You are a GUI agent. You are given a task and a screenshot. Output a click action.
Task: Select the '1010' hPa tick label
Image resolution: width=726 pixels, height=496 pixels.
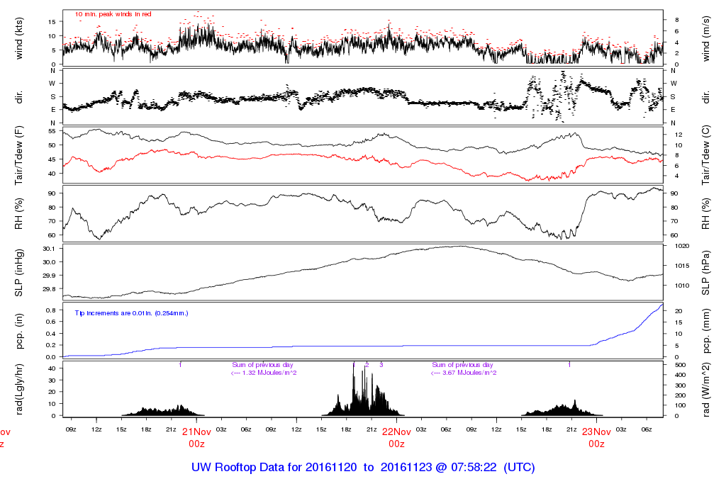(683, 286)
